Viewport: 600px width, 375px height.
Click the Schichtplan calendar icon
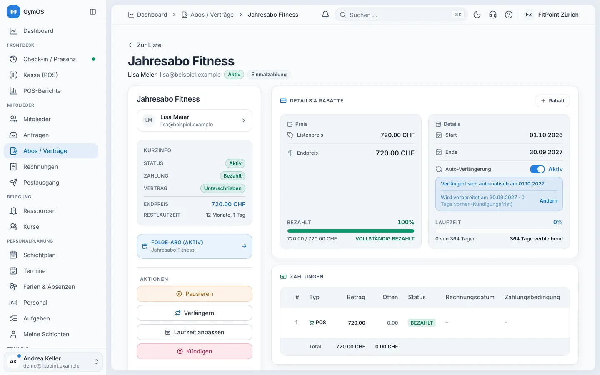tap(13, 255)
